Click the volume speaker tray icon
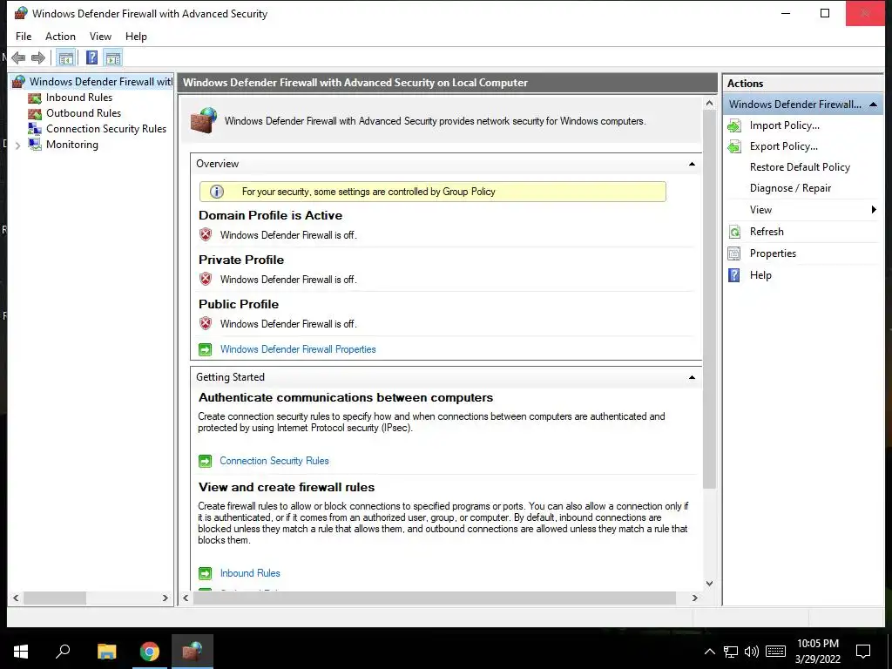The height and width of the screenshot is (669, 892). (x=752, y=652)
